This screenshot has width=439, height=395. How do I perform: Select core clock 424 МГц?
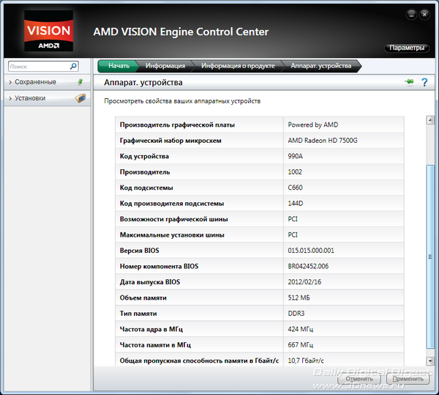click(301, 329)
